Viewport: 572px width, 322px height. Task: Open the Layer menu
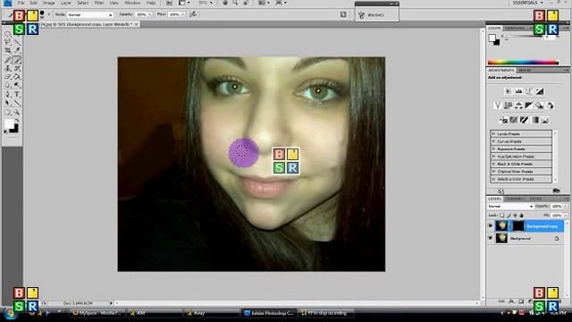click(x=66, y=3)
